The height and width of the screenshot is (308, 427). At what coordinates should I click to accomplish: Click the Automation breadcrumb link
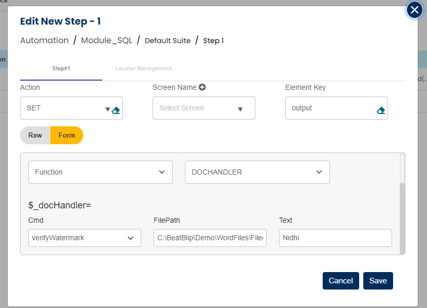(44, 41)
